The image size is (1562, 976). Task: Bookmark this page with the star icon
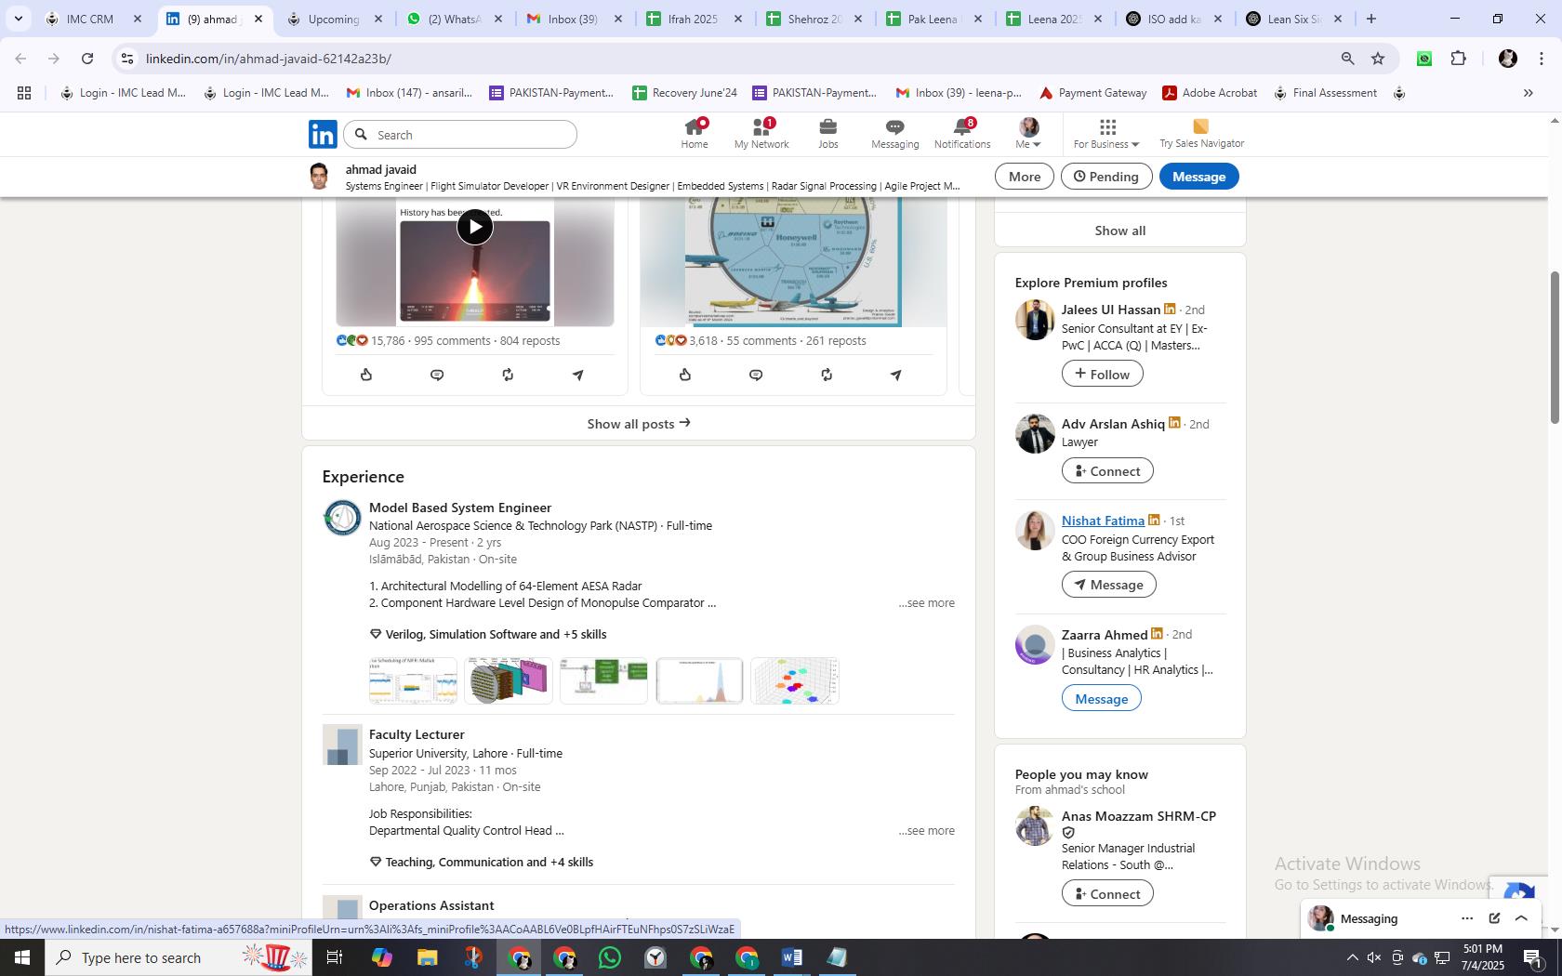click(x=1378, y=59)
